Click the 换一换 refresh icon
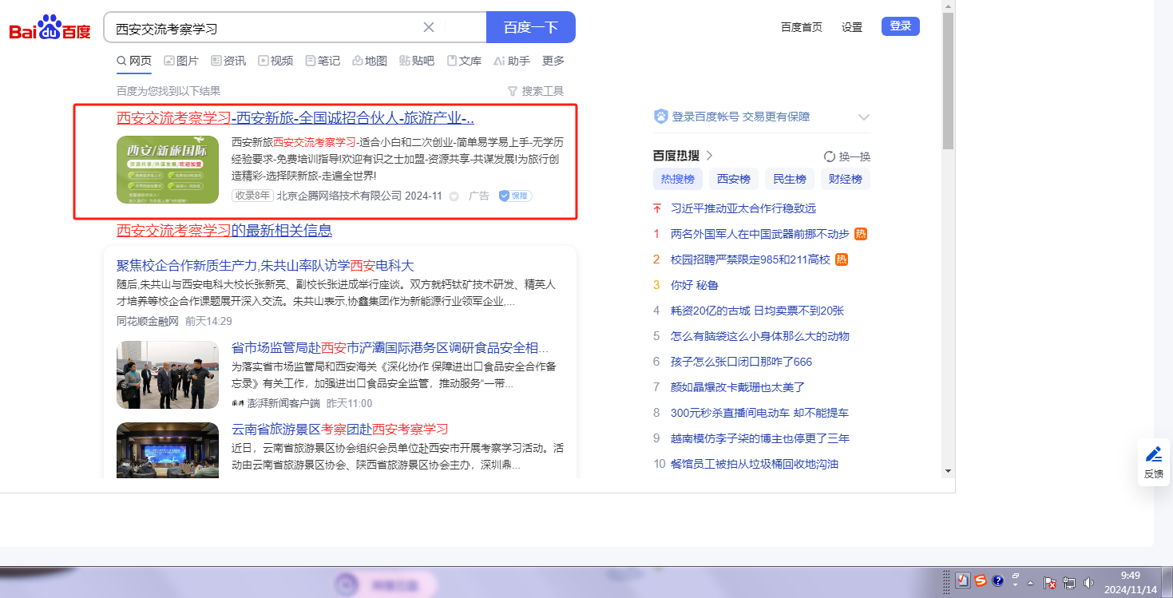The width and height of the screenshot is (1173, 598). coord(830,156)
